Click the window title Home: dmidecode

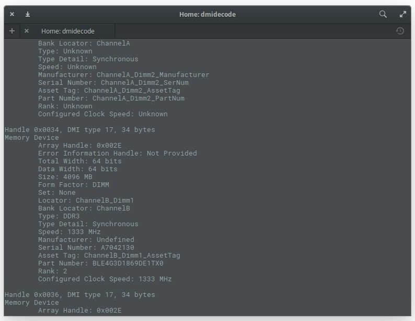tap(208, 14)
